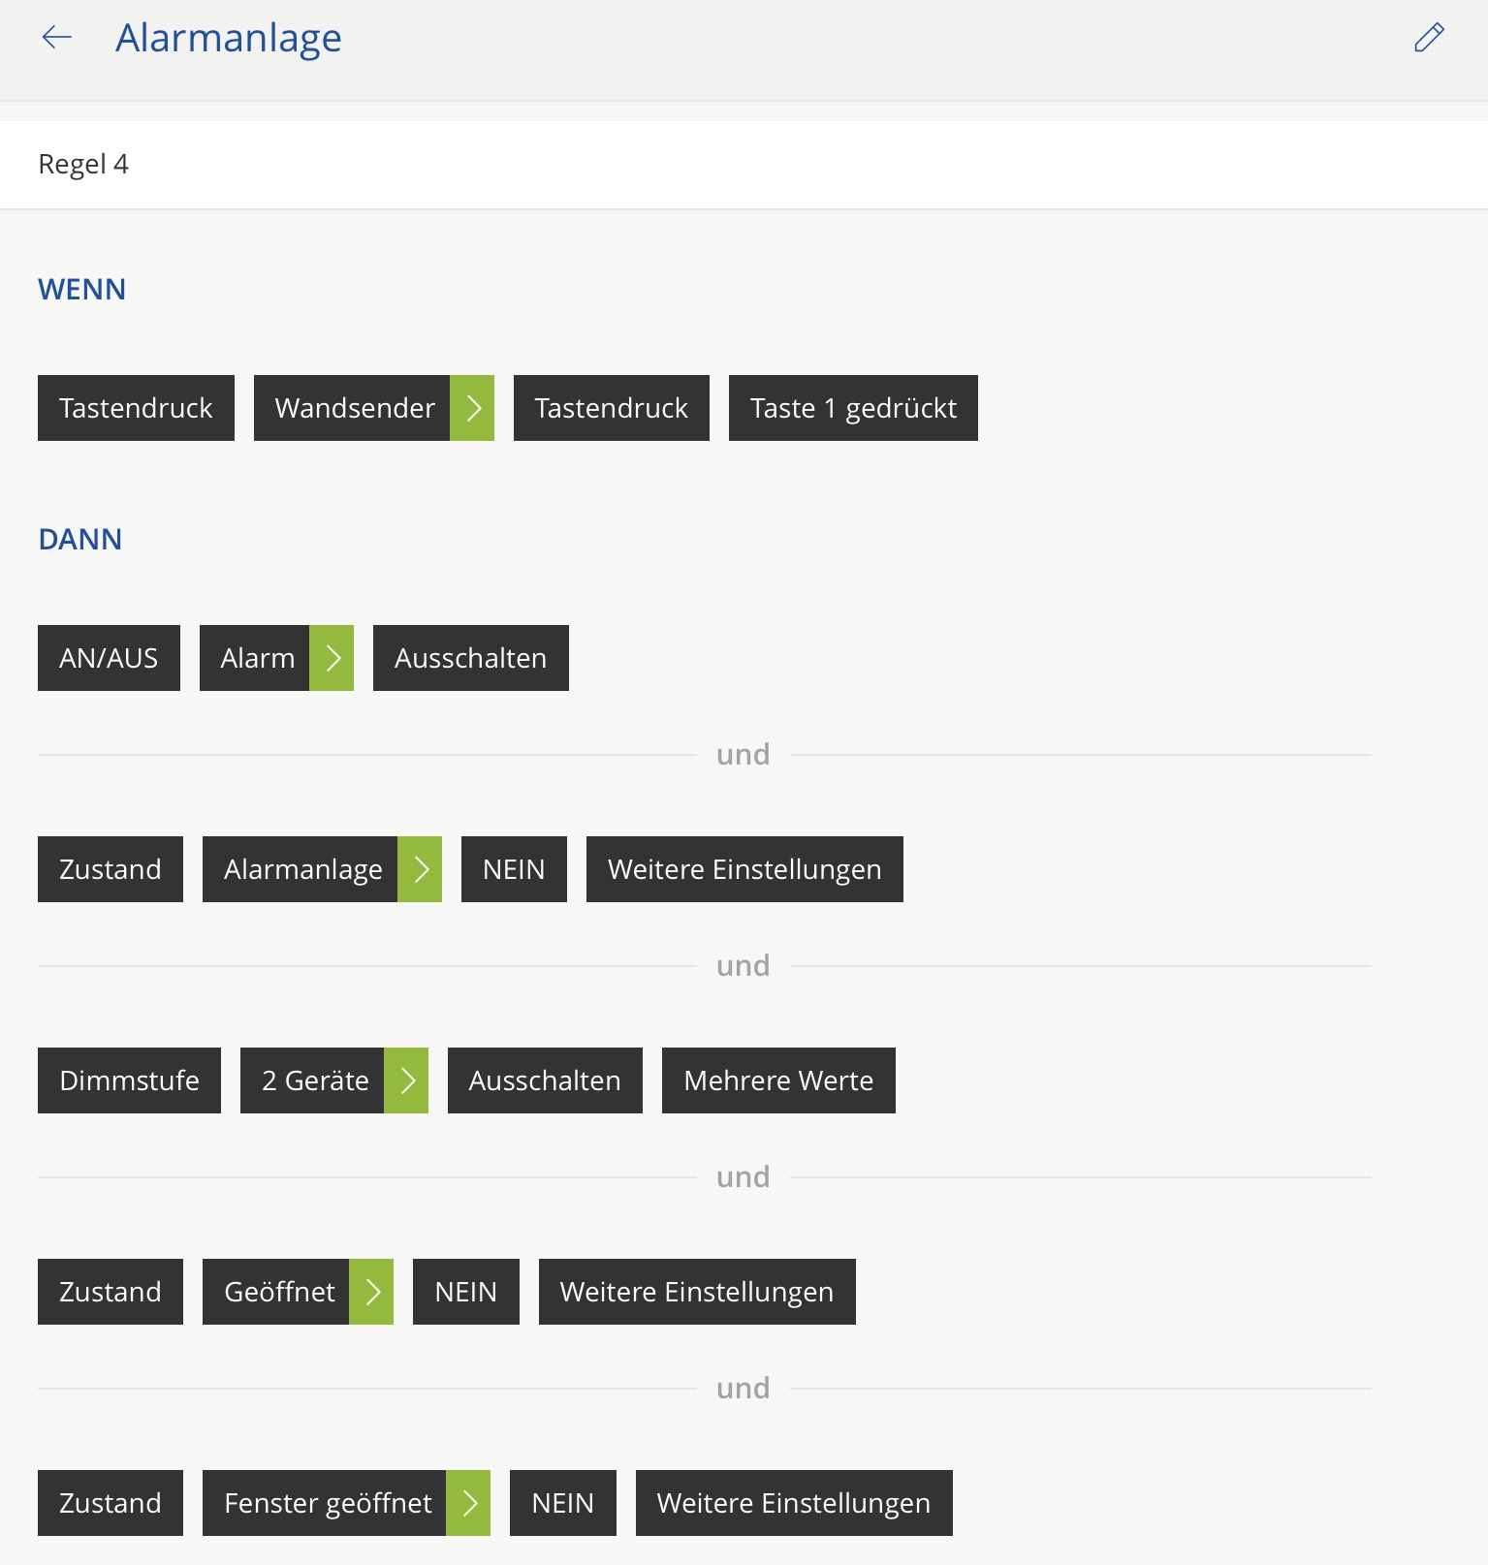
Task: Click the pencil edit icon
Action: click(1429, 38)
